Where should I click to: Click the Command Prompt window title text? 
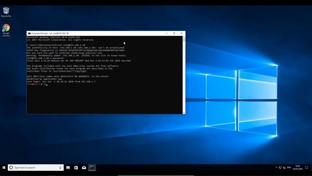coord(50,33)
